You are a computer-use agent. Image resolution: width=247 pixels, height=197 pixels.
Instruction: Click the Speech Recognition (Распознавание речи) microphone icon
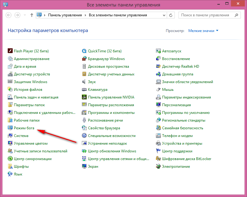(84, 120)
